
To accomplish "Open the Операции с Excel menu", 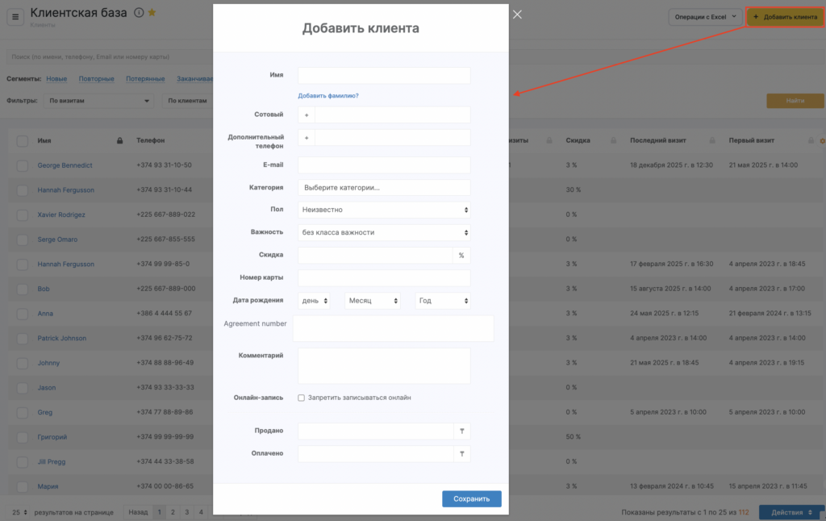I will tap(703, 17).
